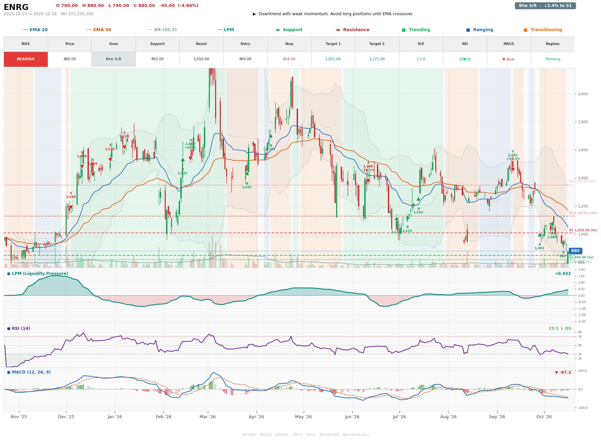Click the LPM reading +0.432

(563, 274)
